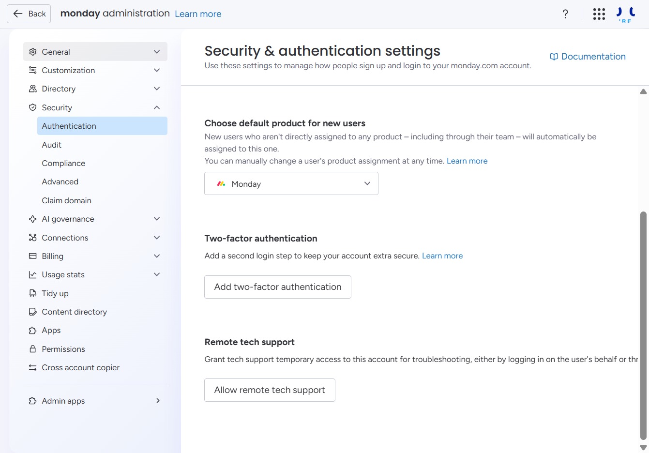
Task: Expand the Billing section chevron
Action: pos(157,256)
